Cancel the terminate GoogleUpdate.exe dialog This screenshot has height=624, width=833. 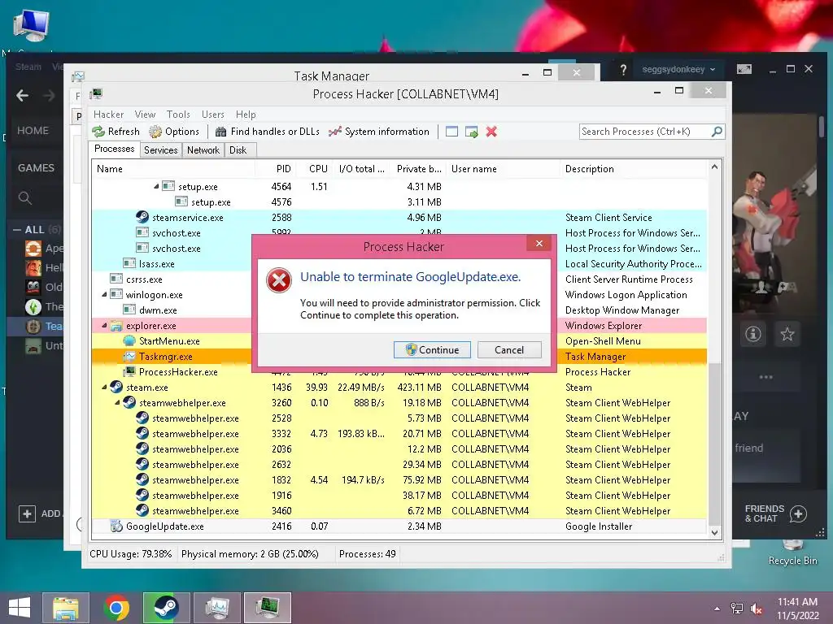(509, 349)
